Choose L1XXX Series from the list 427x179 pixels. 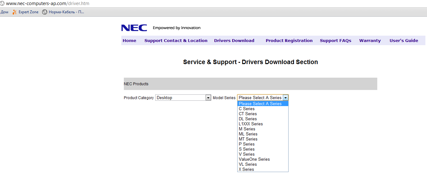[x=263, y=124]
